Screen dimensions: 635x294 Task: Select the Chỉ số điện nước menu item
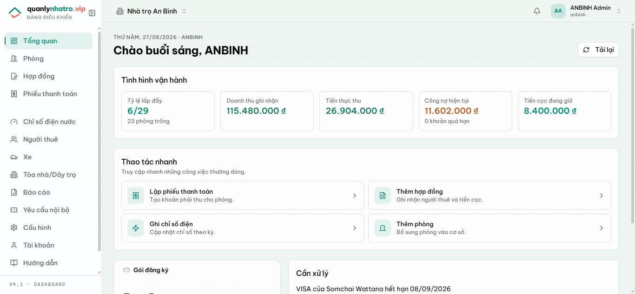[x=48, y=122]
